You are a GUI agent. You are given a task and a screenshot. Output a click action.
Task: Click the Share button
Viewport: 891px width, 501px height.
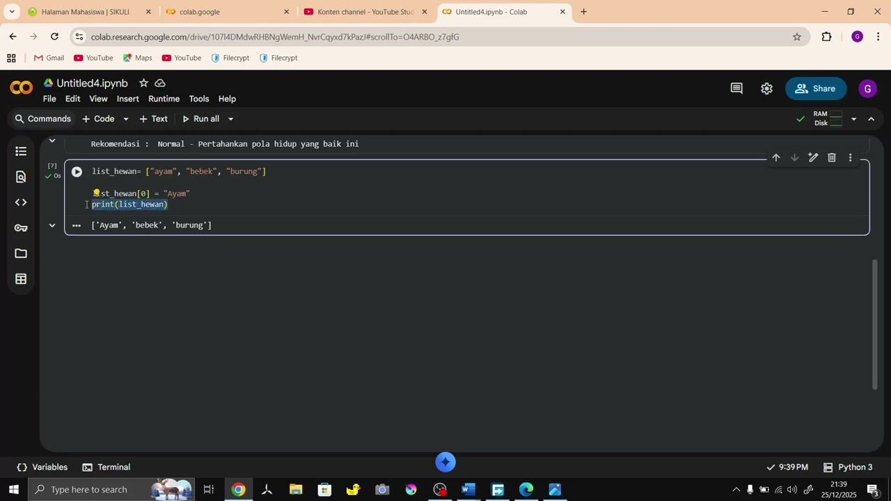coord(815,88)
